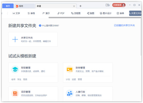Choose PDF document type
The width and height of the screenshot is (143, 103).
[x=61, y=13]
